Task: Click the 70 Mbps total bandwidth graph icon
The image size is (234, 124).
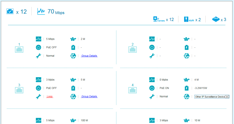Action: tap(41, 11)
